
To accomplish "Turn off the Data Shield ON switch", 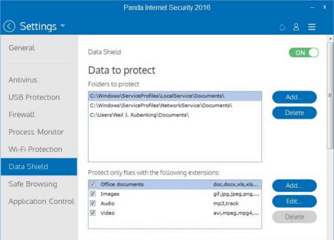I will [303, 53].
